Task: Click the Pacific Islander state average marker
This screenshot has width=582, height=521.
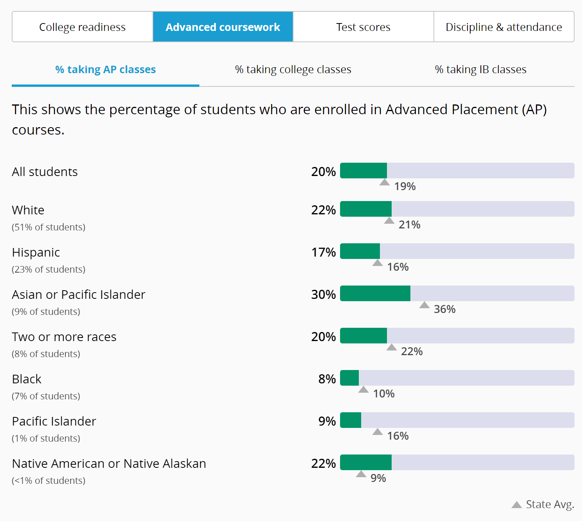Action: point(378,432)
